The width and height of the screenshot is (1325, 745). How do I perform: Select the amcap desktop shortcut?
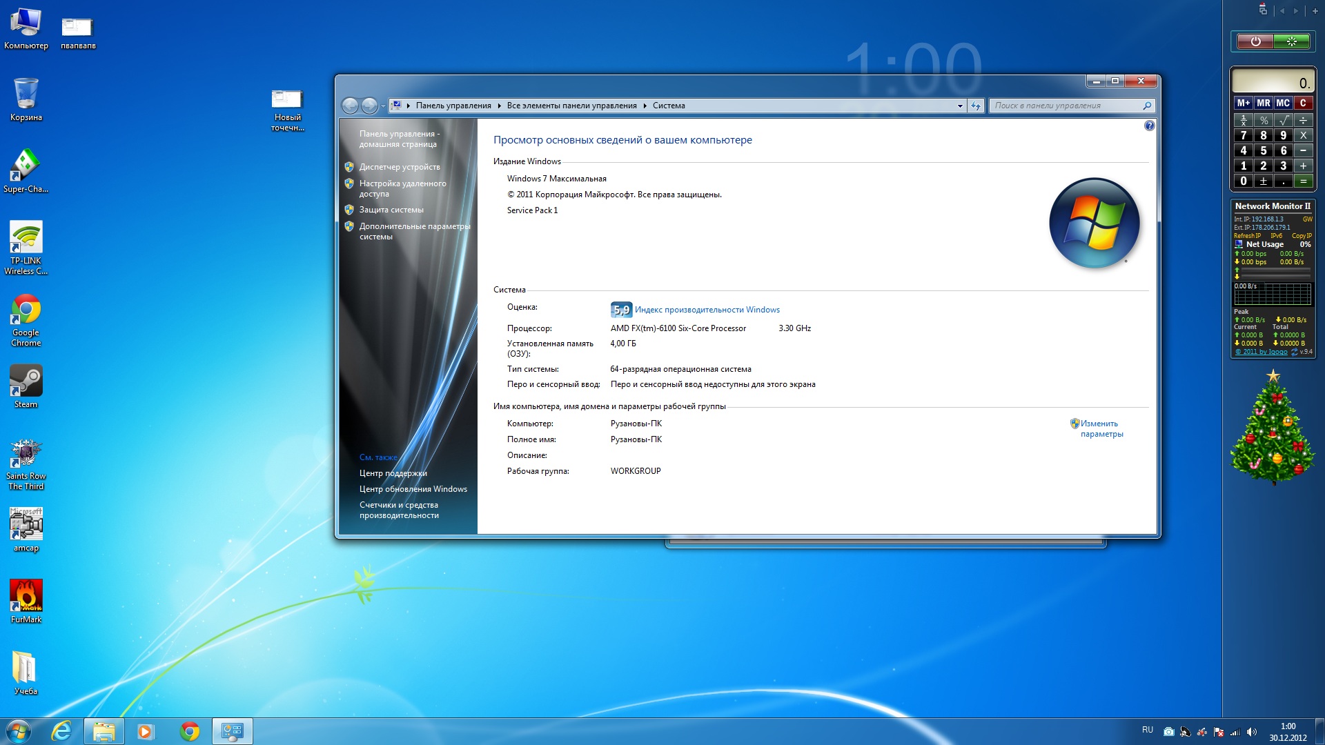tap(26, 530)
